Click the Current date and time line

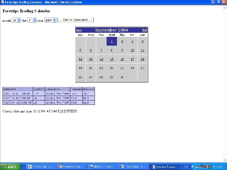tap(40, 111)
